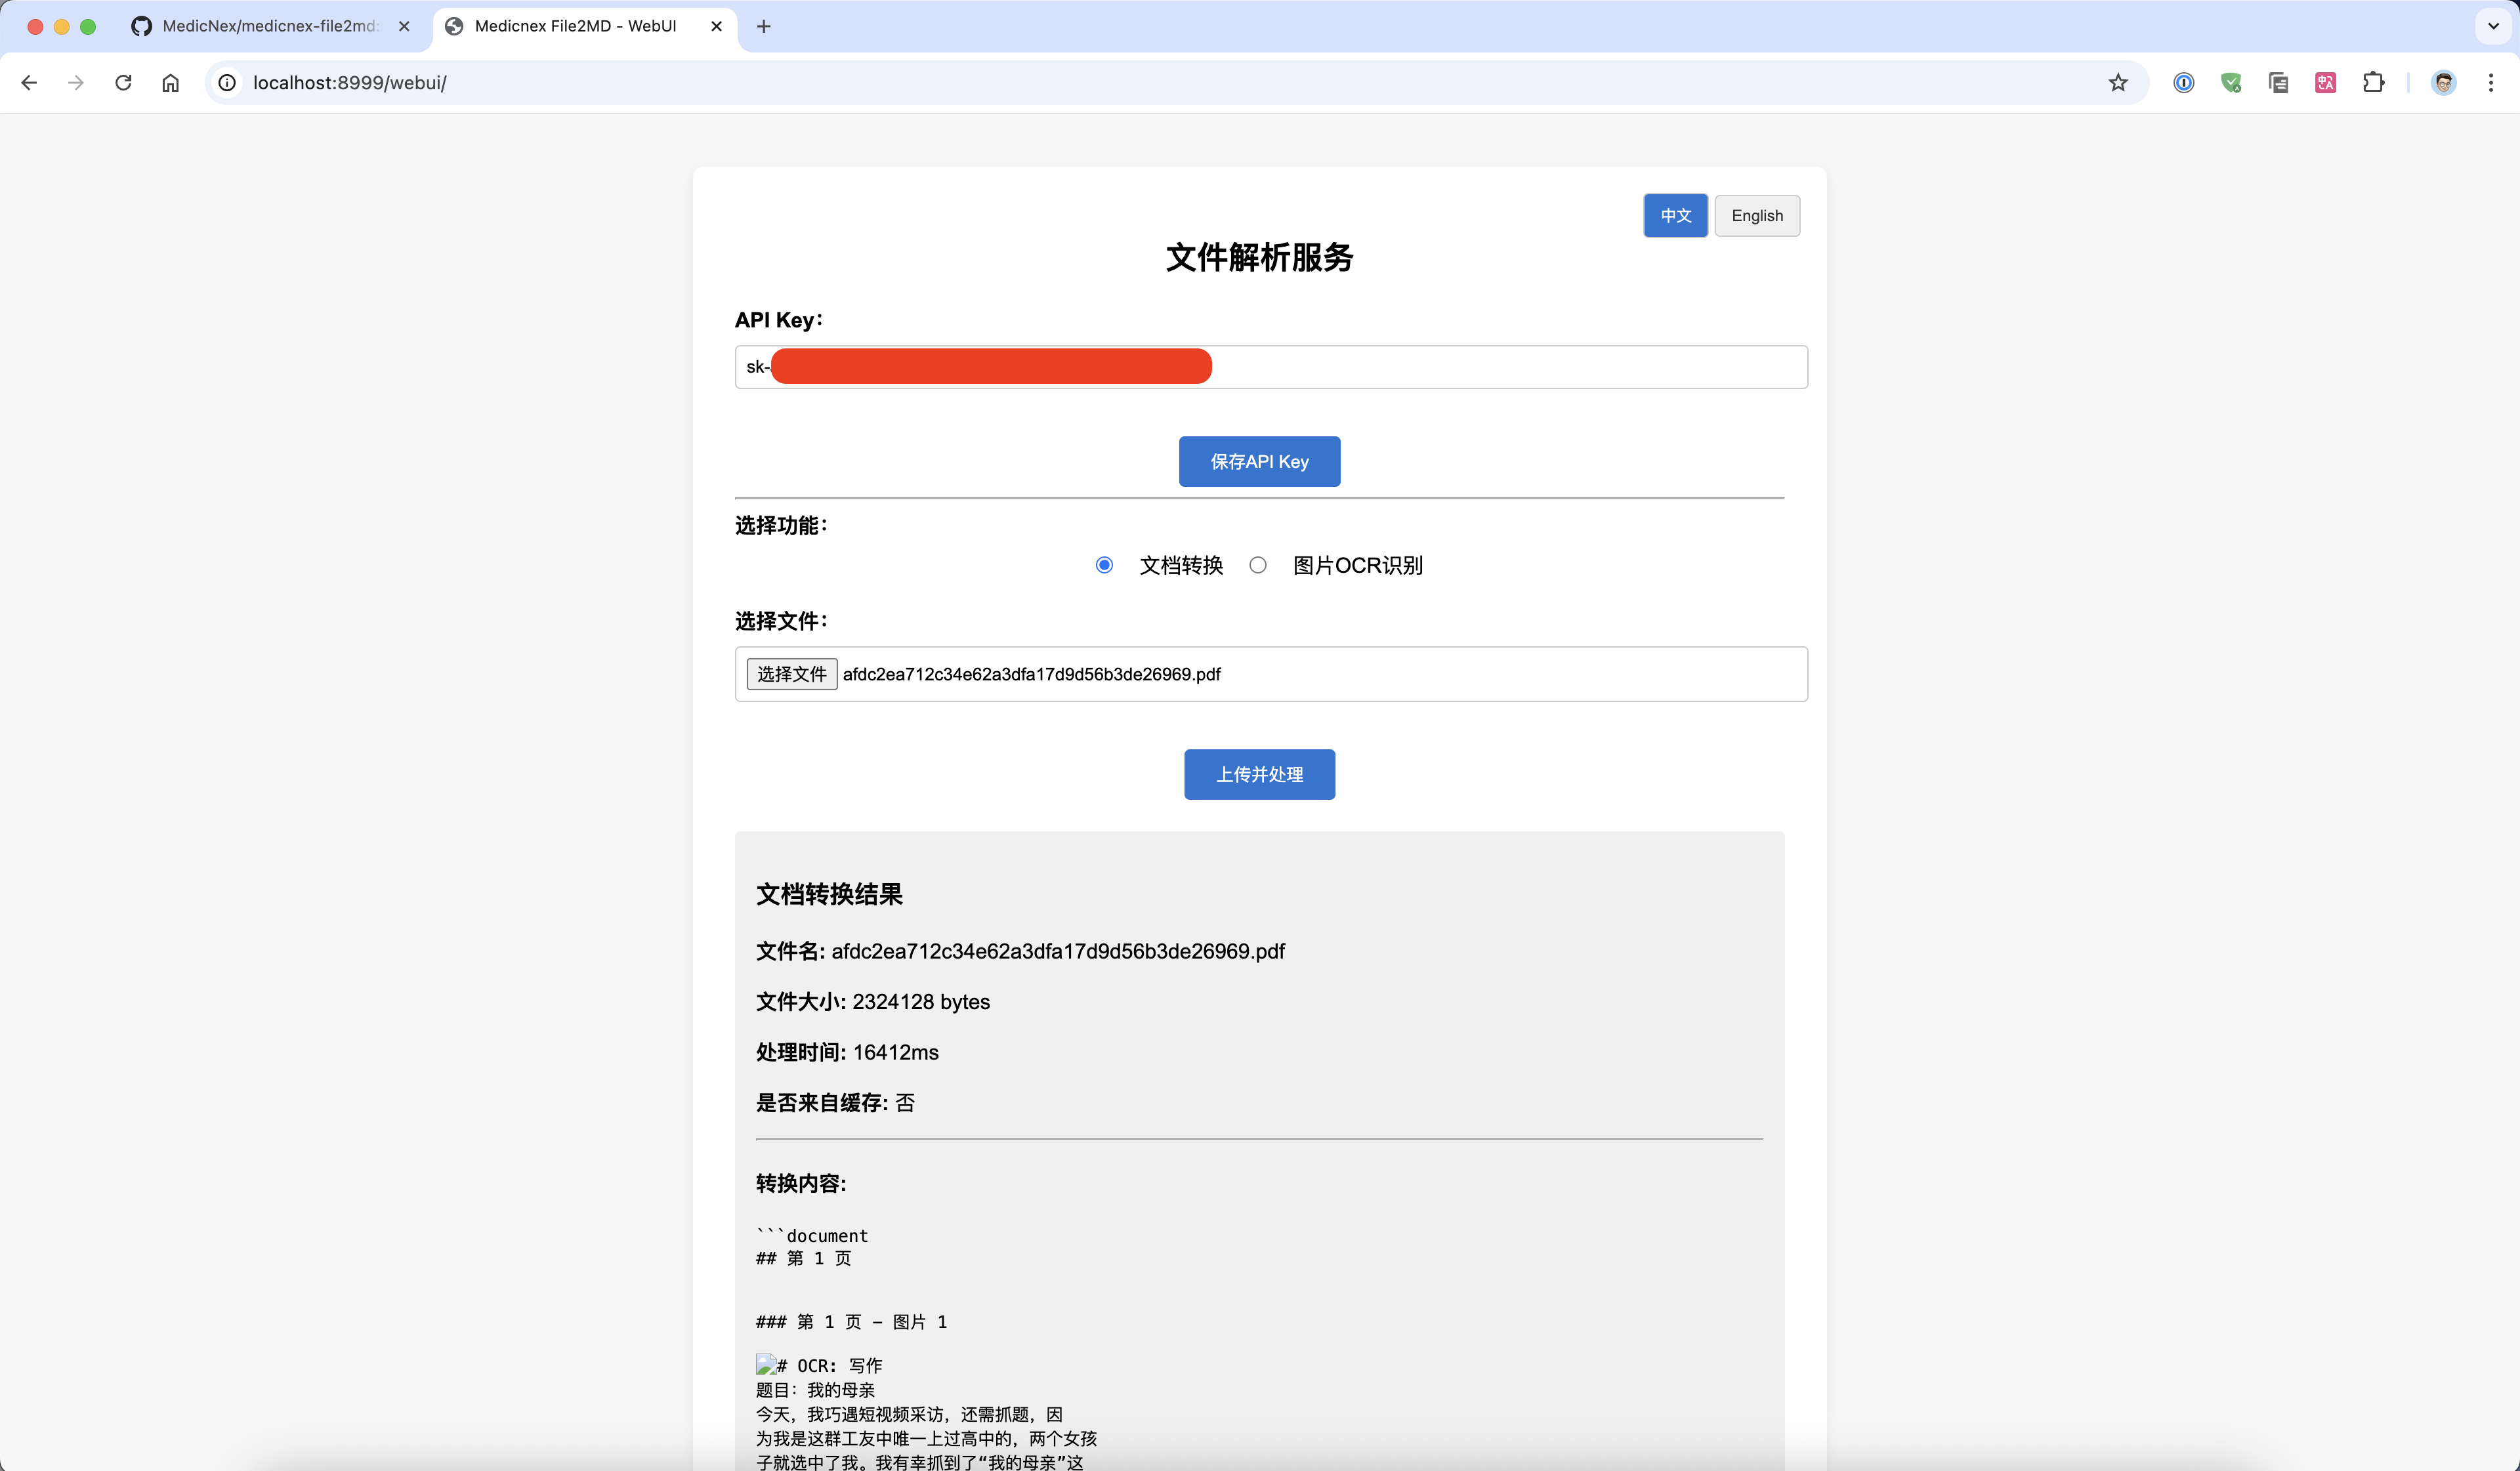This screenshot has height=1471, width=2520.
Task: View site information icon in address bar
Action: [228, 83]
